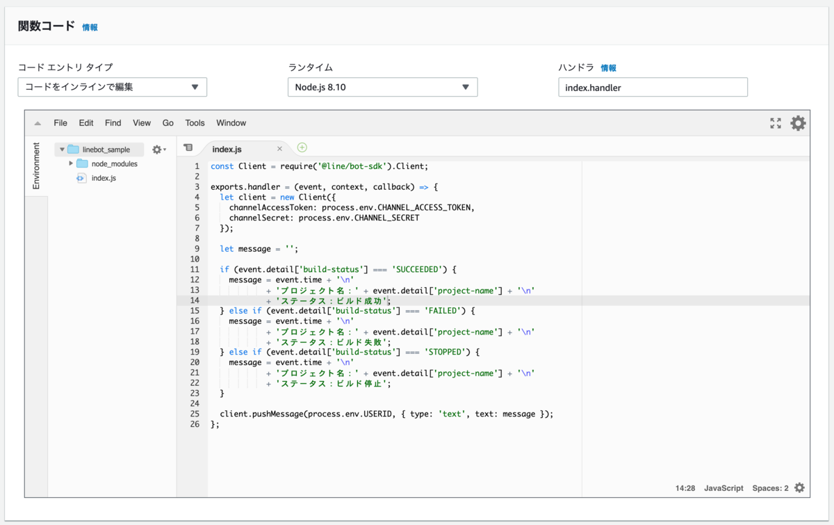Toggle fullscreen editor mode icon

click(x=776, y=123)
